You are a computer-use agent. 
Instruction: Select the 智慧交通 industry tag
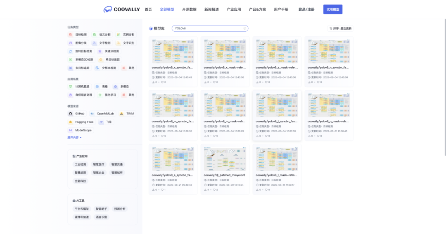117,164
